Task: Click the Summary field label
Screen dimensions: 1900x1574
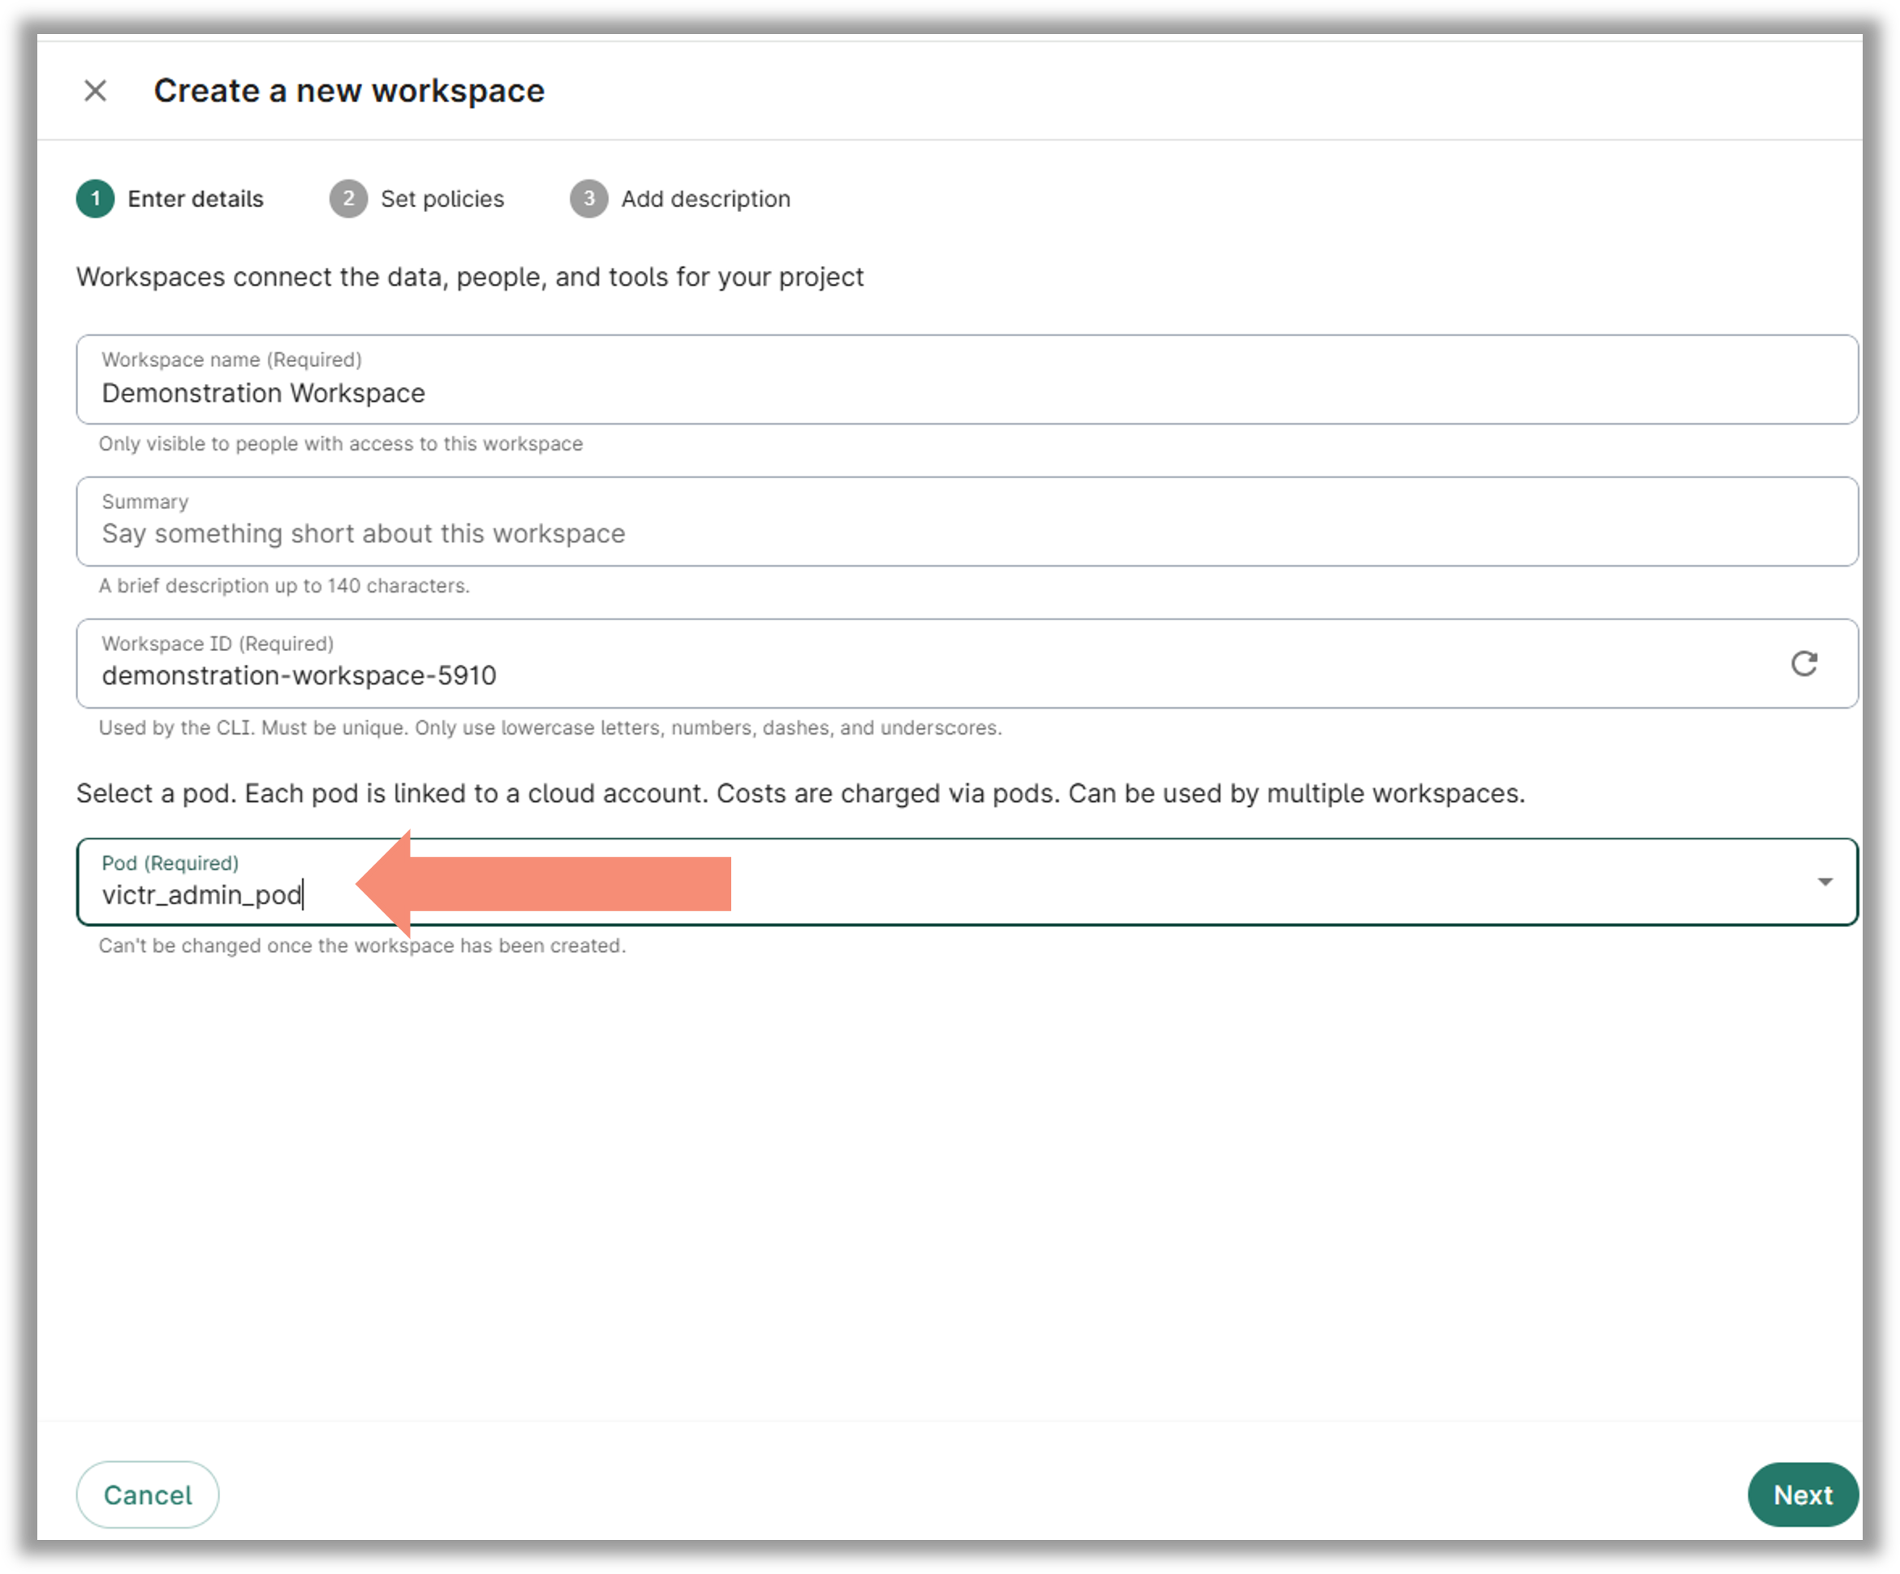Action: pos(144,502)
